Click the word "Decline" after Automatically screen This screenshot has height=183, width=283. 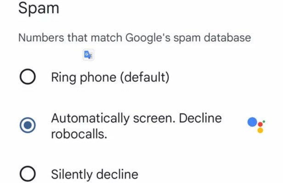pos(200,118)
